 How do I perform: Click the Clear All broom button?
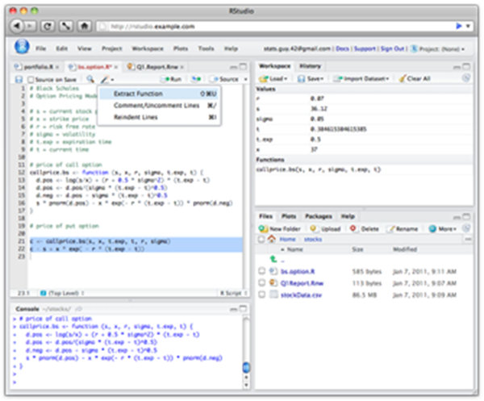coord(415,79)
